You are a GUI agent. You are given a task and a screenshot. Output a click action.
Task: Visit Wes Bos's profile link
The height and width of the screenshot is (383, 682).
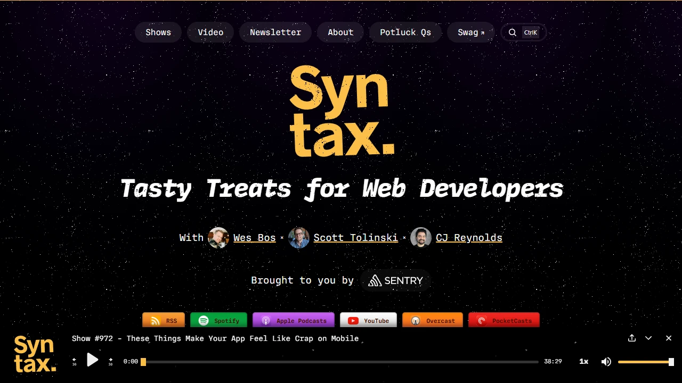[254, 238]
